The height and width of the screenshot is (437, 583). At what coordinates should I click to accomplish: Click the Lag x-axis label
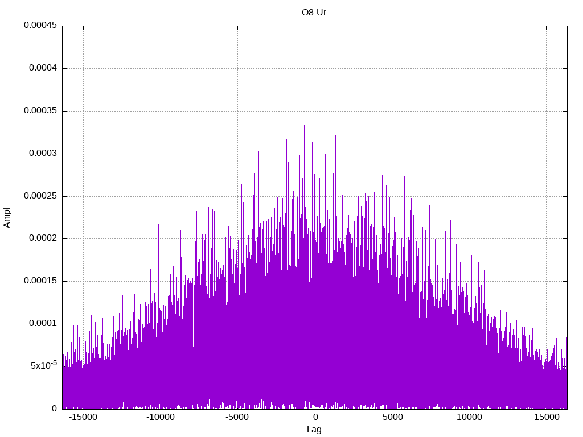pyautogui.click(x=314, y=430)
